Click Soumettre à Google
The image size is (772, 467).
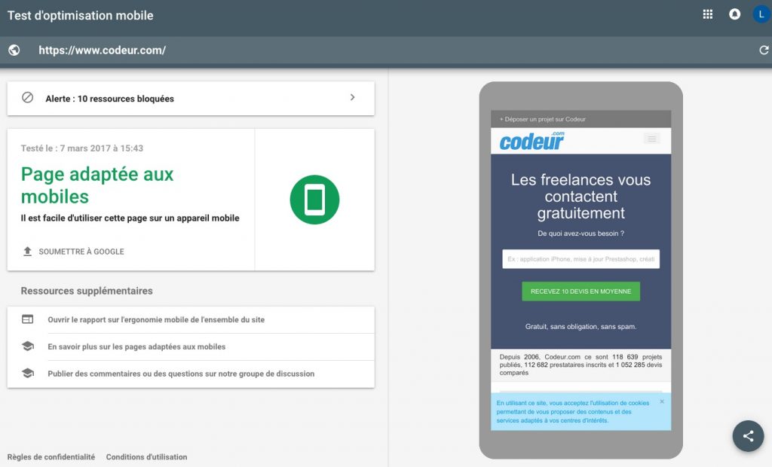coord(81,252)
